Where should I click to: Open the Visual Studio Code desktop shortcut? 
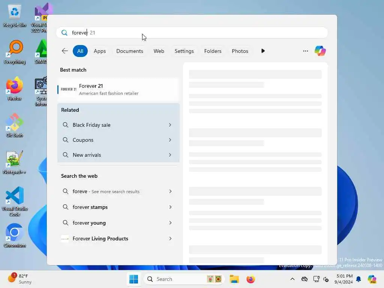15,201
